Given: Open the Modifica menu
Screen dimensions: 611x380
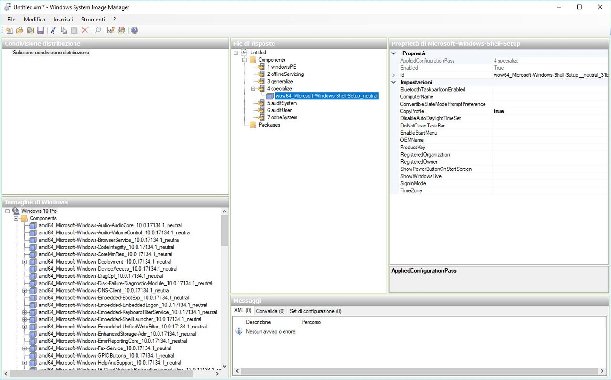Looking at the screenshot, I should coord(34,20).
